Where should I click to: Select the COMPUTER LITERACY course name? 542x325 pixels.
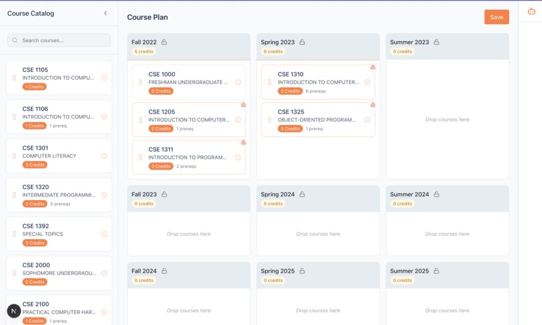point(50,156)
